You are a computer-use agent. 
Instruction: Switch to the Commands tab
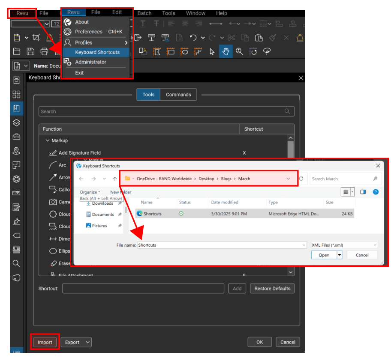[x=178, y=95]
